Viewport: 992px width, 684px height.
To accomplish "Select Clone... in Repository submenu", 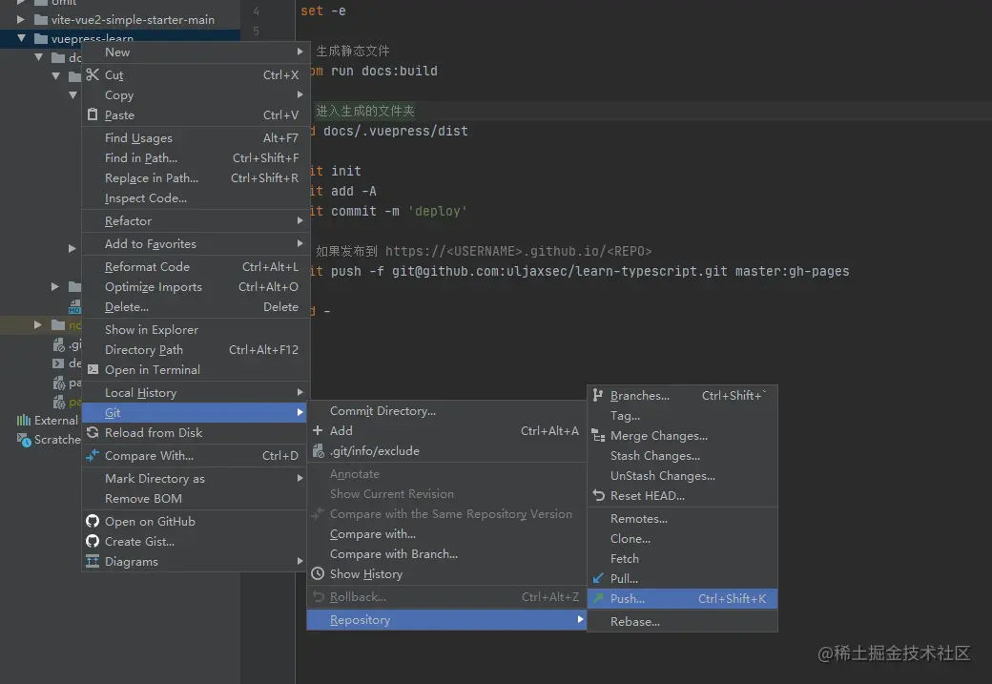I will (683, 538).
